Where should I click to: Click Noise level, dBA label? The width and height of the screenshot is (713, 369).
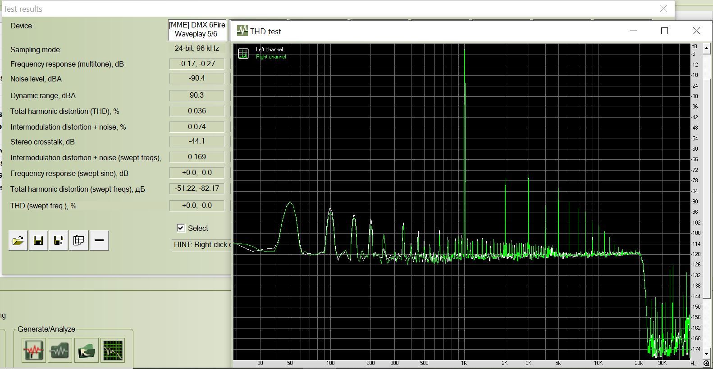36,79
